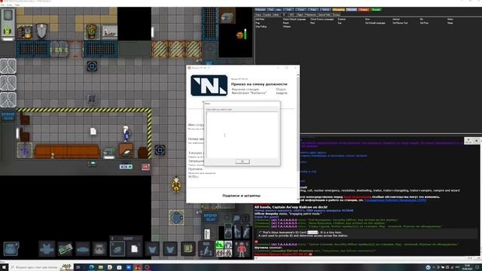The height and width of the screenshot is (271, 482).
Task: Pick up the paper sheet on office floor
Action: click(x=93, y=131)
